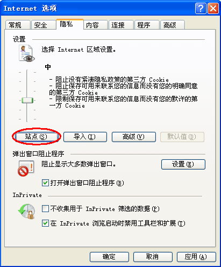Click the privacy document eye icon

(x=27, y=53)
